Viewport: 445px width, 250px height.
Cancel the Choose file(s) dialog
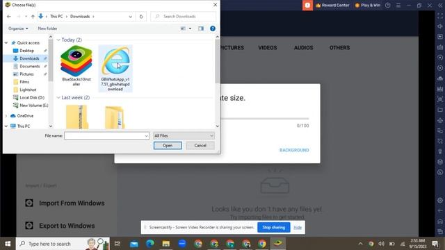tap(200, 145)
